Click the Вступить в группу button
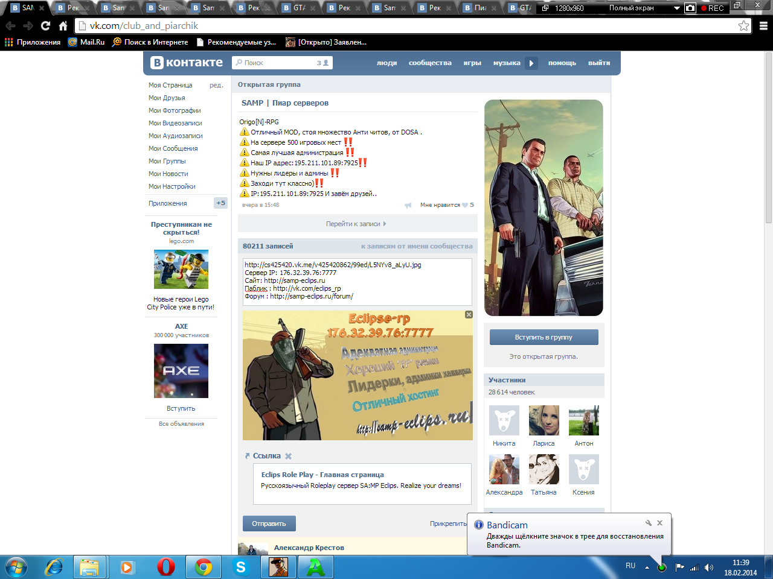773x579 pixels. [x=544, y=337]
